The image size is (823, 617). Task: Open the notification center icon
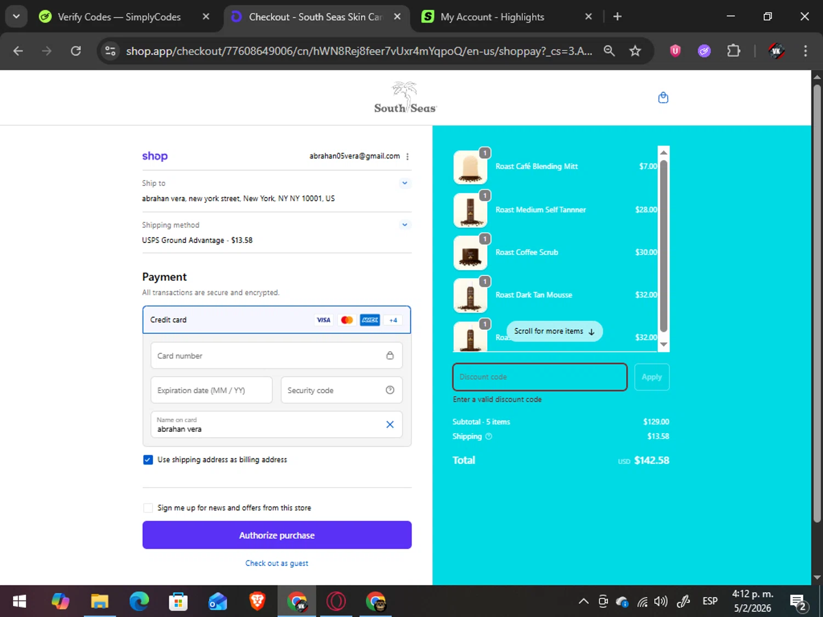[x=798, y=602]
